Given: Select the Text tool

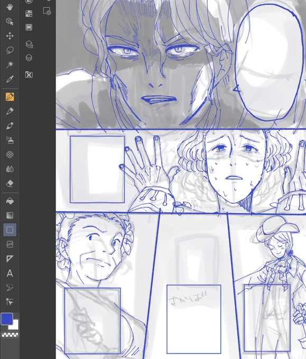Looking at the screenshot, I should 10,273.
